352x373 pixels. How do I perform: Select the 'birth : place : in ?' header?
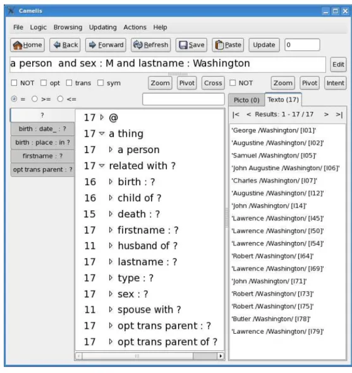point(42,142)
